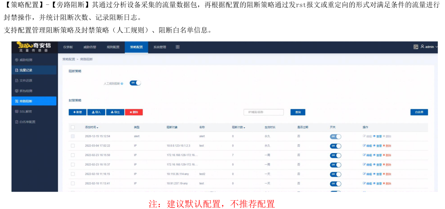Switch to the 规则配置 tab

(x=113, y=47)
